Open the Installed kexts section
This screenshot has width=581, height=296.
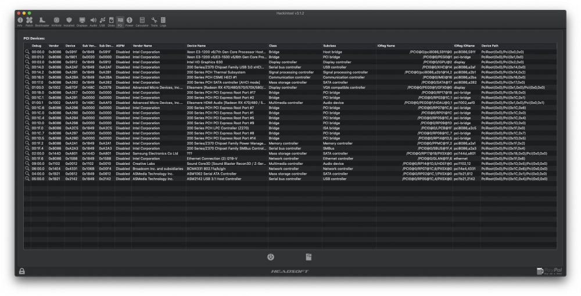point(69,21)
